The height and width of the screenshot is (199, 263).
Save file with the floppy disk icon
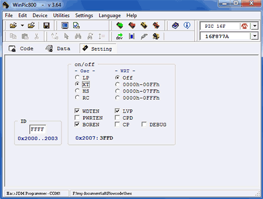(46, 26)
